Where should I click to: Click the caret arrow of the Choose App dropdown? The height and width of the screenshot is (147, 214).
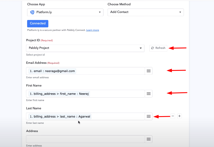[x=100, y=12]
